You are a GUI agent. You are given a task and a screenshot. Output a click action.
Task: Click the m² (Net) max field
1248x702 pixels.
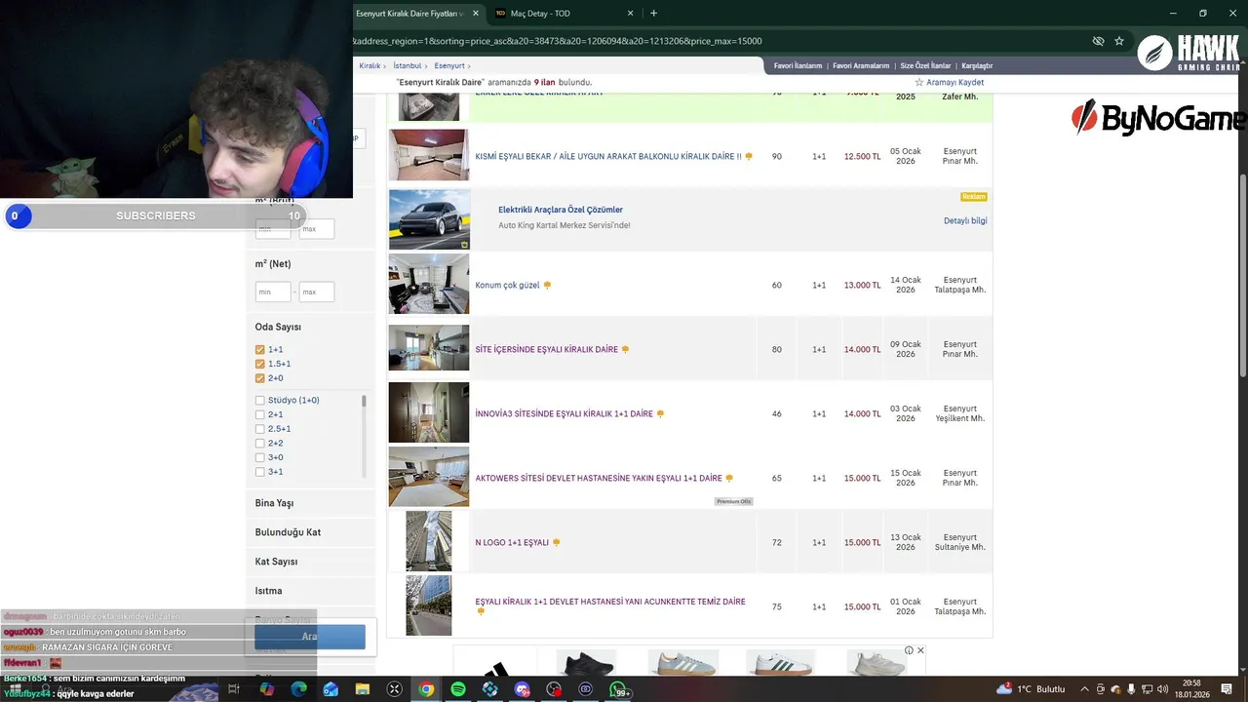click(x=317, y=292)
